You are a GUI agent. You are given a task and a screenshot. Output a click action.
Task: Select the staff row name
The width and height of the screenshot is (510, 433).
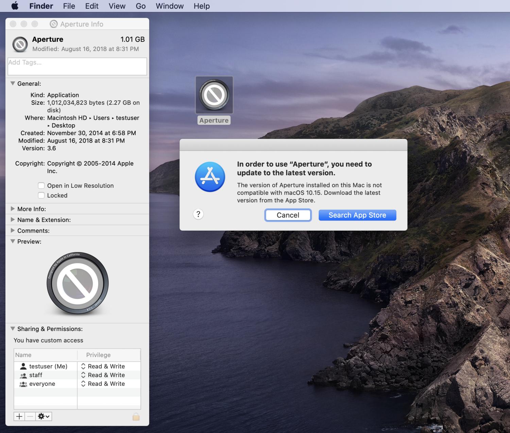[36, 375]
